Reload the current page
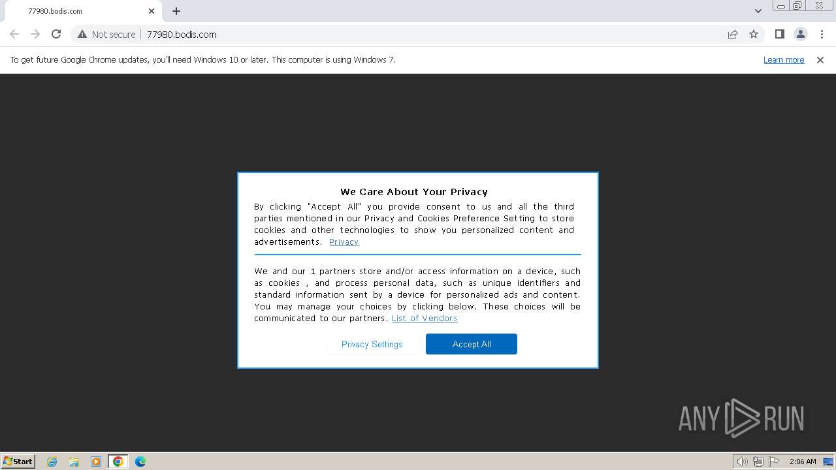This screenshot has height=470, width=836. (x=56, y=34)
